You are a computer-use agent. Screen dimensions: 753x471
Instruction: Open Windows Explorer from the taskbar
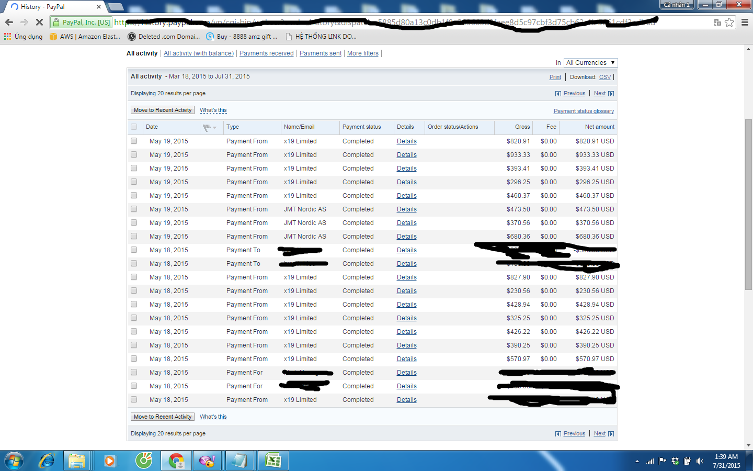point(77,461)
